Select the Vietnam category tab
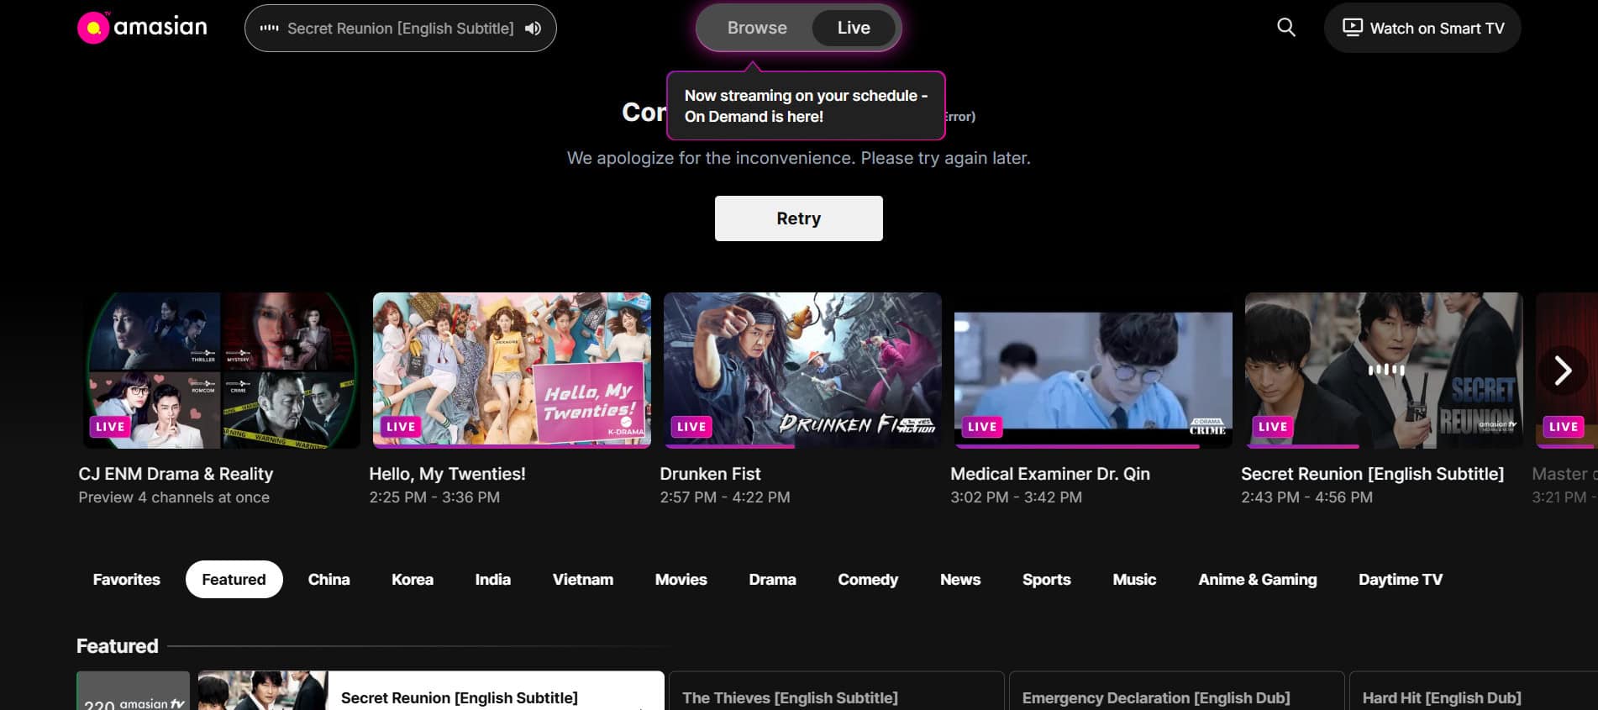Screen dimensions: 1598x710 coord(583,580)
